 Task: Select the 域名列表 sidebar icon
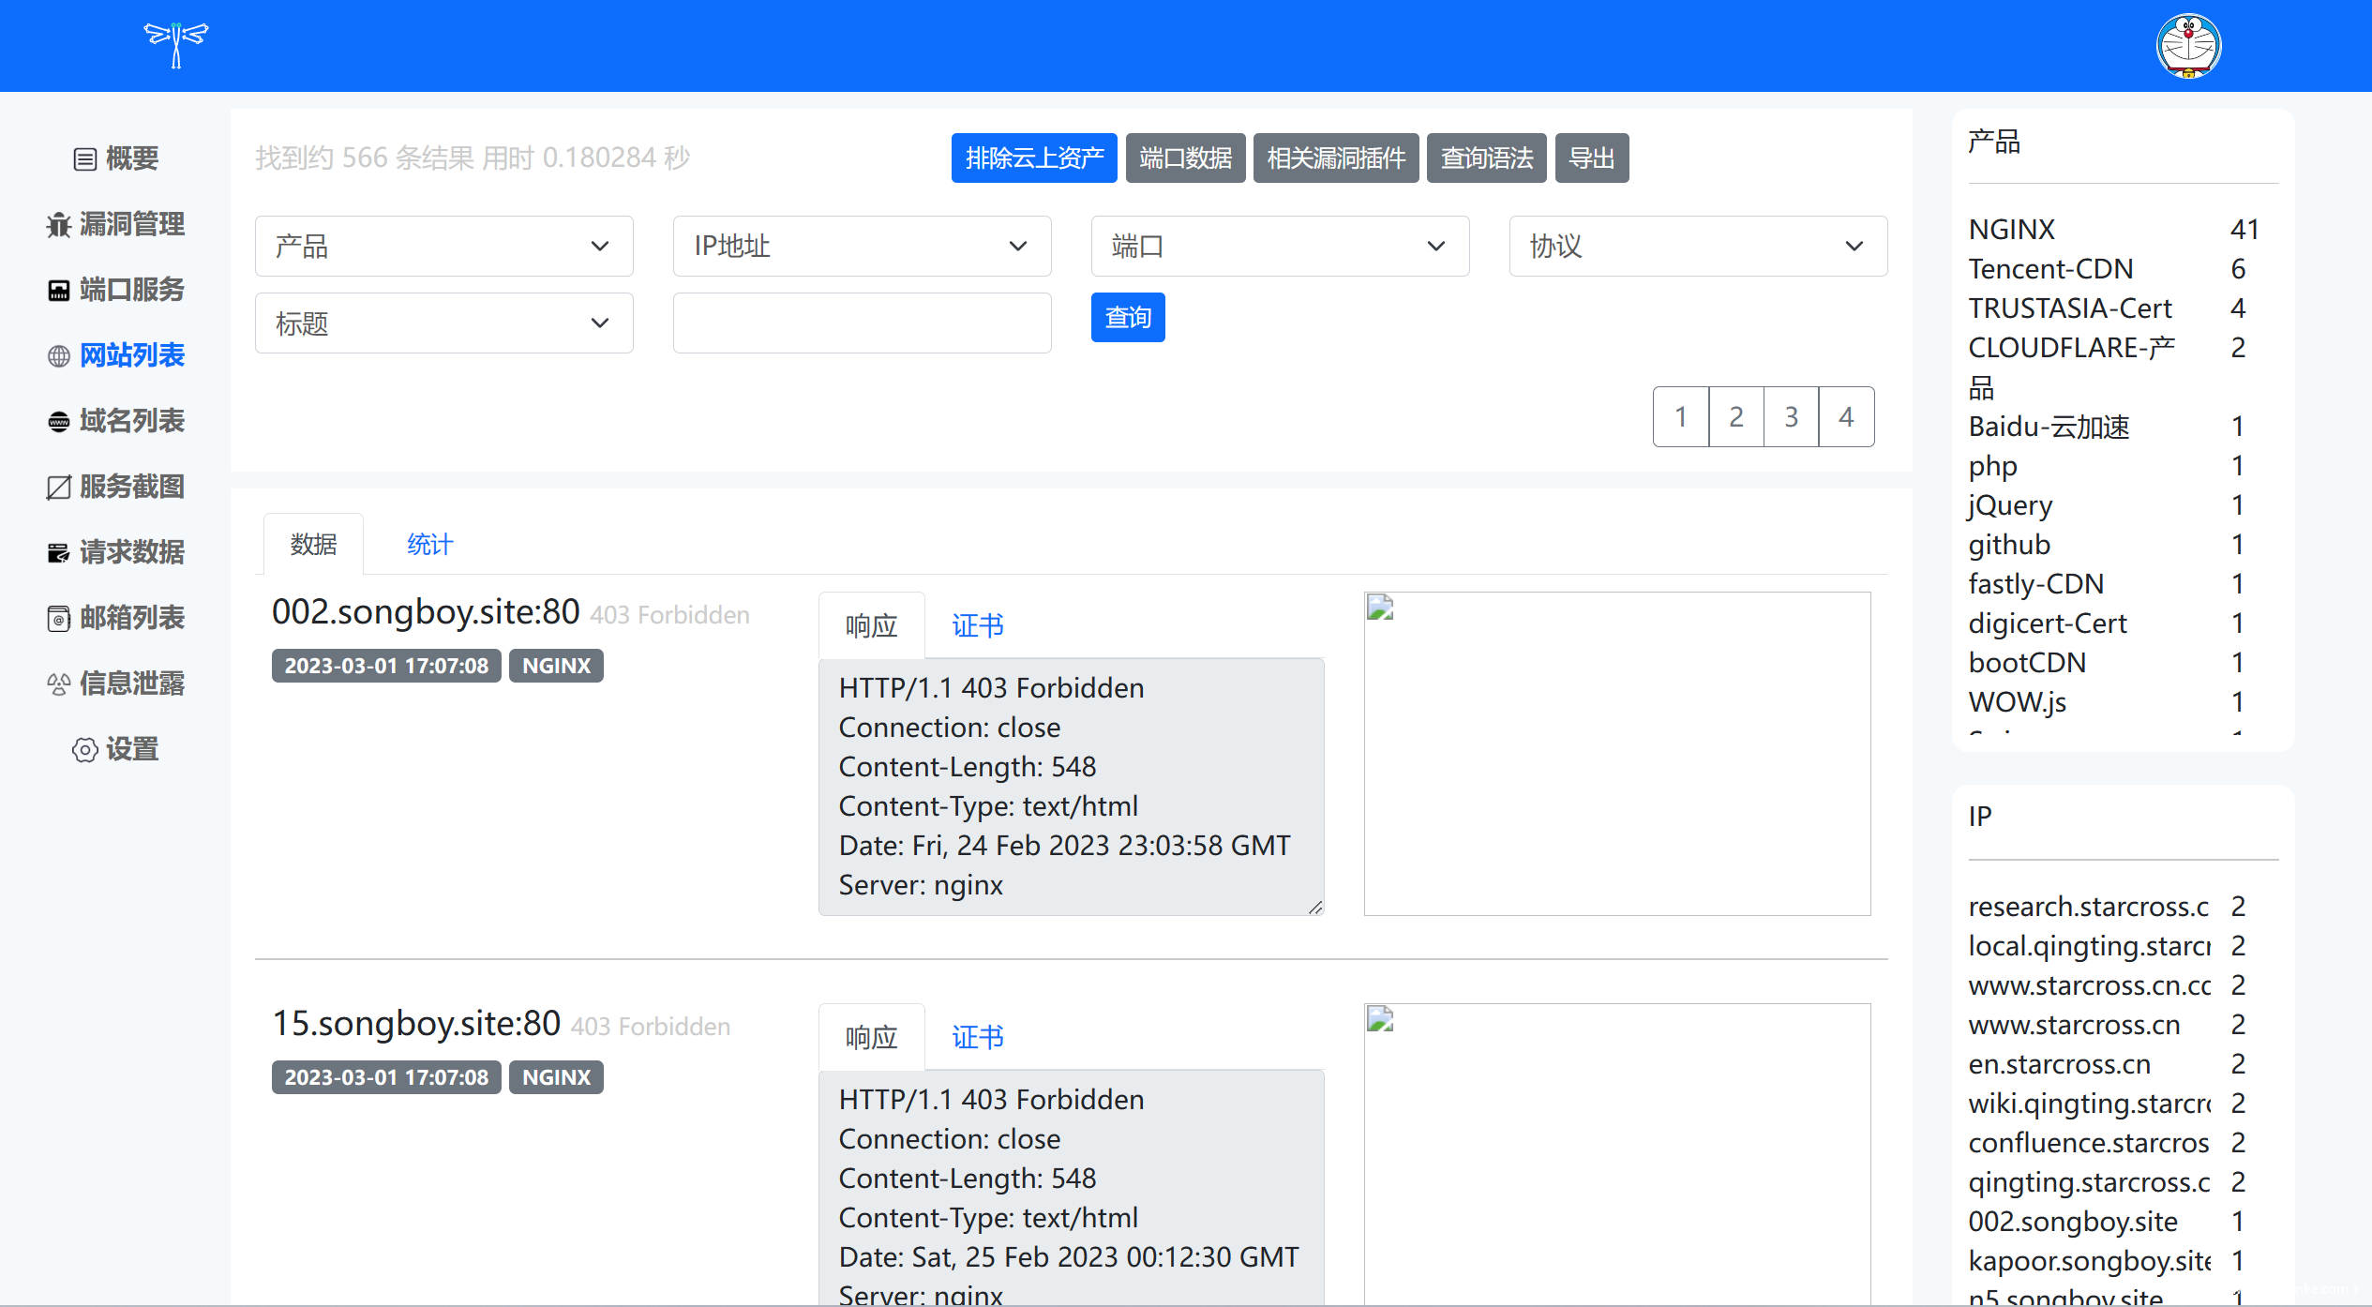pyautogui.click(x=59, y=422)
